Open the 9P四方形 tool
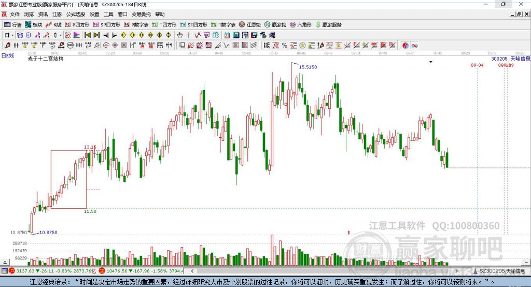 (107, 25)
